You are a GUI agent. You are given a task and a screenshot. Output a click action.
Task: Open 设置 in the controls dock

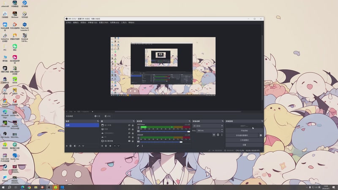244,145
